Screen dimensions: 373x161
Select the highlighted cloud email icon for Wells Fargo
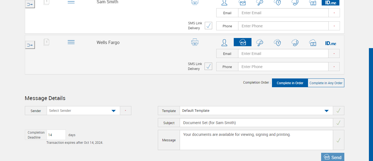point(242,42)
